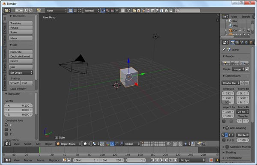Open the Marker menu in timeline
Image resolution: width=257 pixels, height=165 pixels.
coord(28,160)
